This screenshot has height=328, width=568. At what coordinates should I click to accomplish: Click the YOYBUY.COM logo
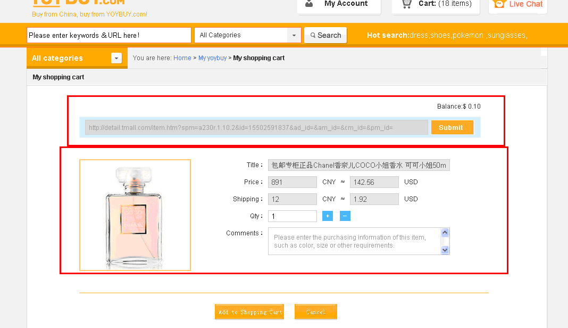point(79,3)
